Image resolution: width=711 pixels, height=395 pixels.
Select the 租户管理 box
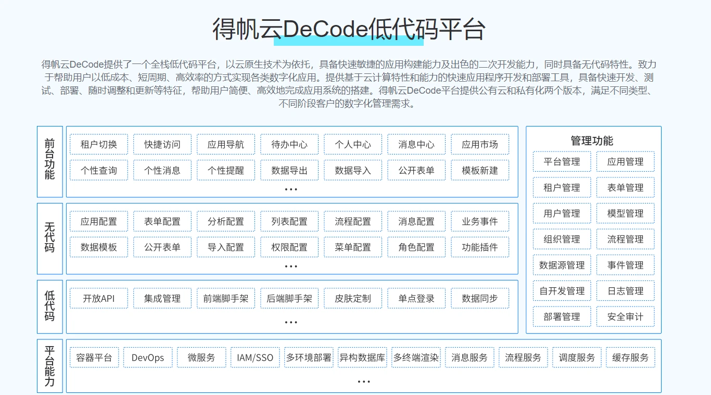point(562,187)
